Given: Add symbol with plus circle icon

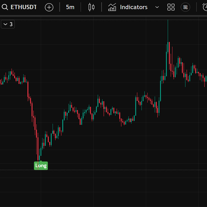Looking at the screenshot, I should (49, 7).
